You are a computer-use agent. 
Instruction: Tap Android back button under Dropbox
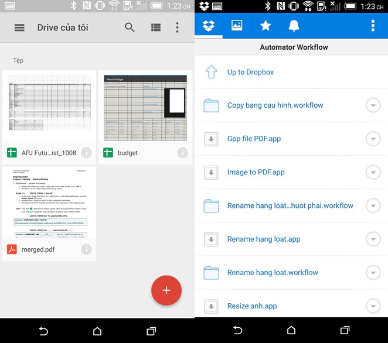pos(237,330)
